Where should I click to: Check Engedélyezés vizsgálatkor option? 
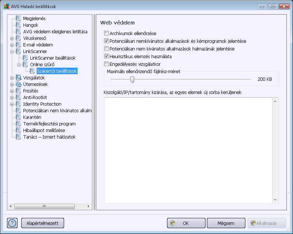106,64
